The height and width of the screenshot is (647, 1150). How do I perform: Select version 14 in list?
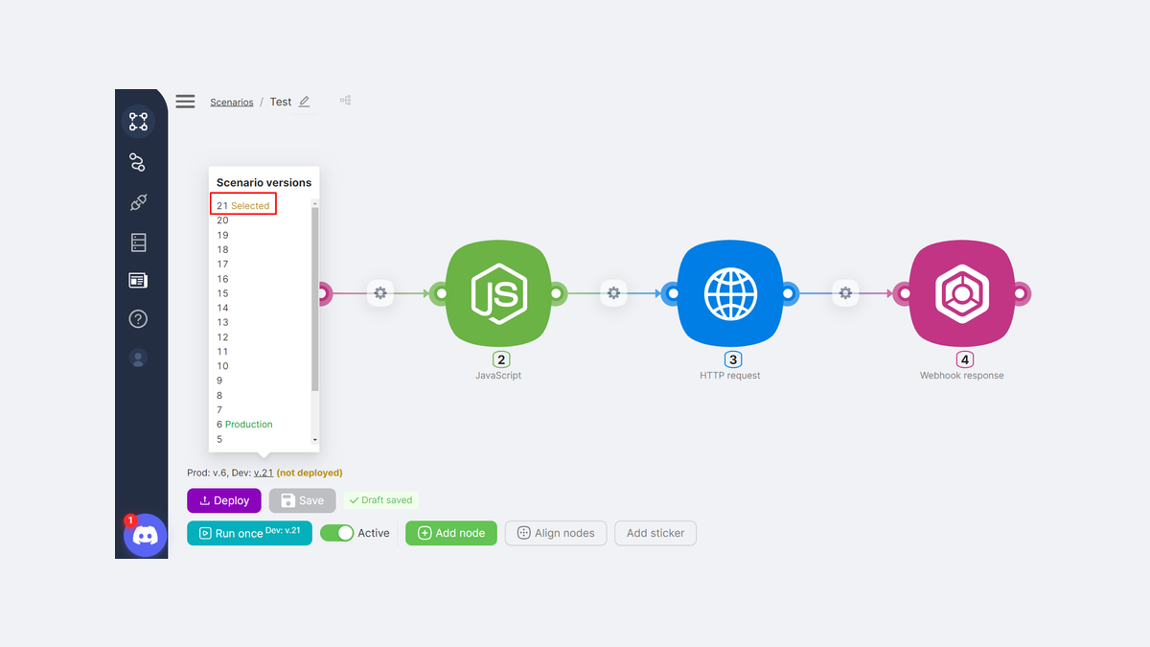(x=222, y=308)
